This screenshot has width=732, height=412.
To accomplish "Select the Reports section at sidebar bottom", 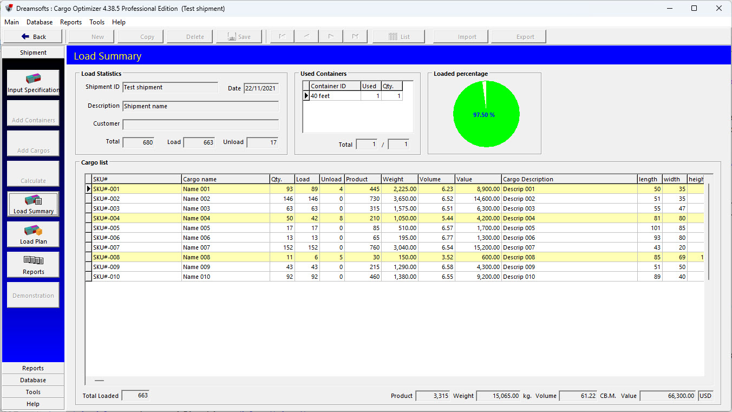I will point(33,368).
